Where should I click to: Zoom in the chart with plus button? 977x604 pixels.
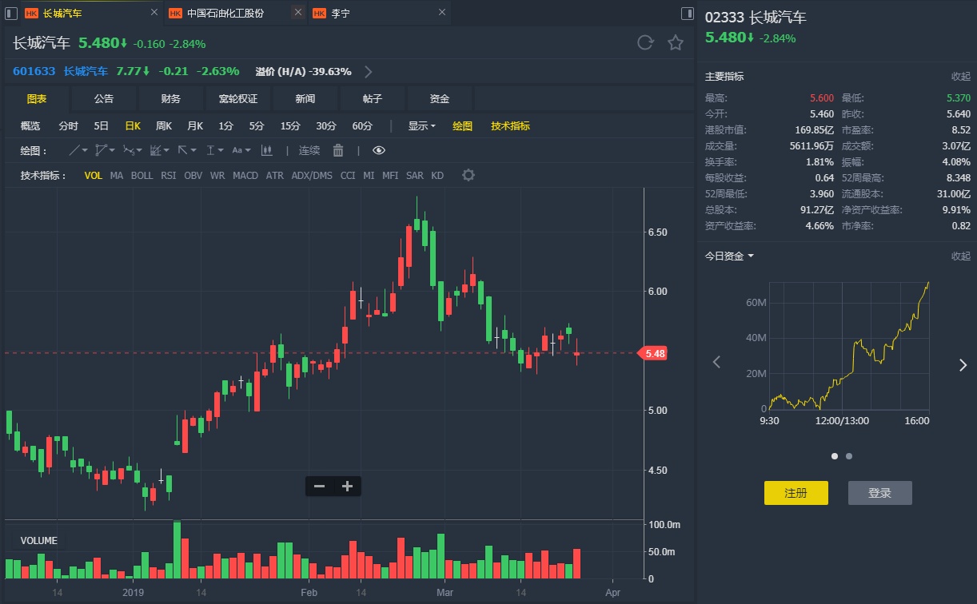click(347, 486)
